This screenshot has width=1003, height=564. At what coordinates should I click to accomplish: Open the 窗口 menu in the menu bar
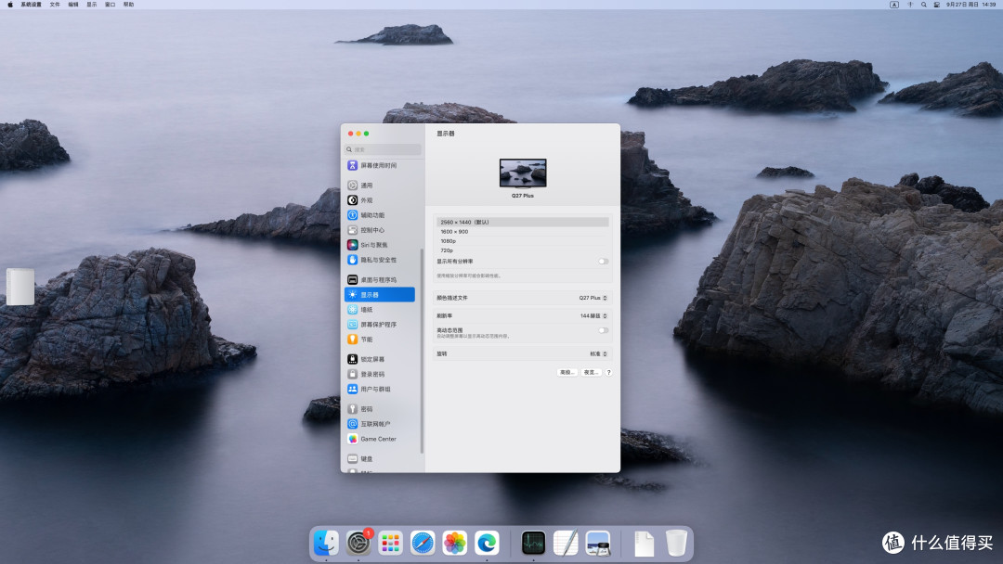110,5
